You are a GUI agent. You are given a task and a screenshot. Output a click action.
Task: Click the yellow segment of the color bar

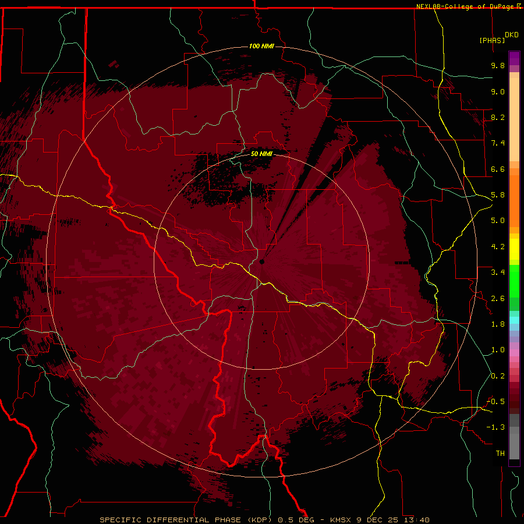(514, 249)
